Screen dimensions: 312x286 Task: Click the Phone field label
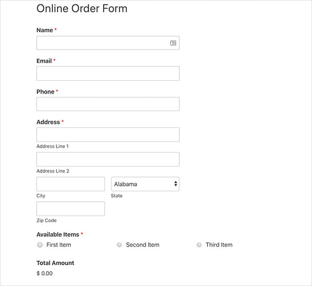46,92
